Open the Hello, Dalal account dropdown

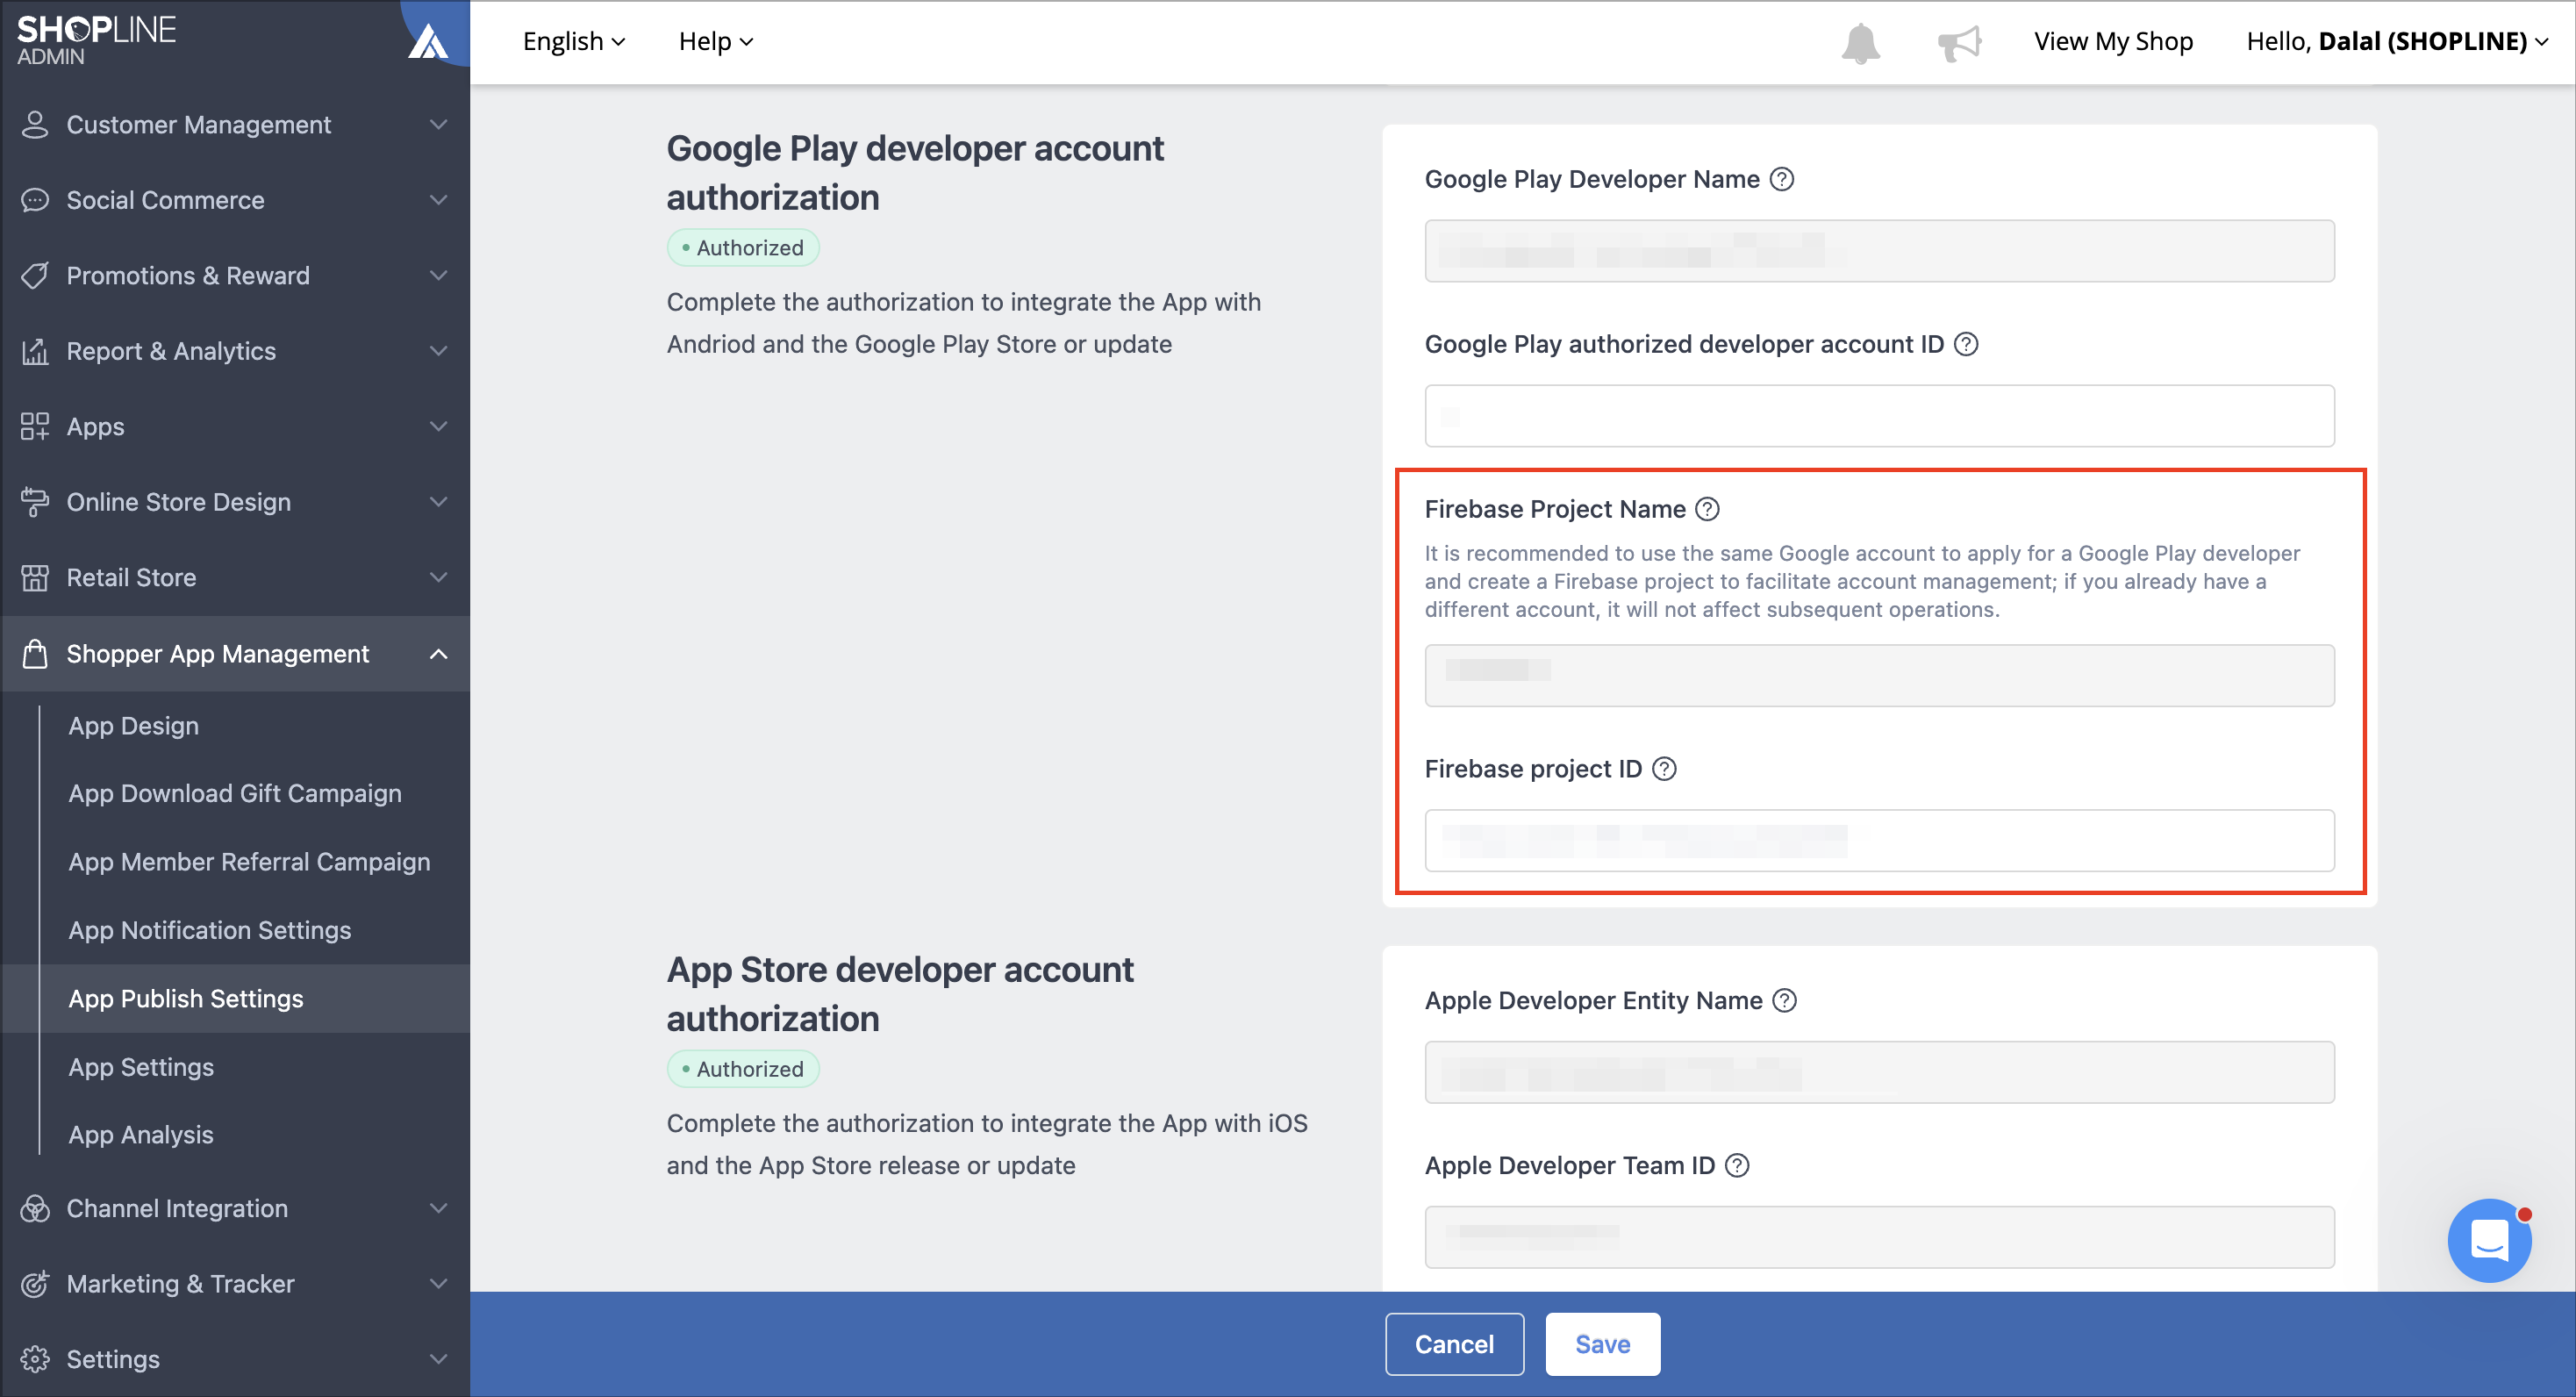[2397, 41]
